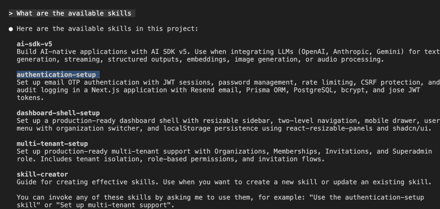Select the skill-creator heading

[x=42, y=174]
